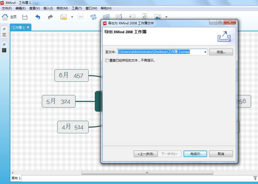Click the add label/note icon in toolbar

pyautogui.click(x=132, y=17)
